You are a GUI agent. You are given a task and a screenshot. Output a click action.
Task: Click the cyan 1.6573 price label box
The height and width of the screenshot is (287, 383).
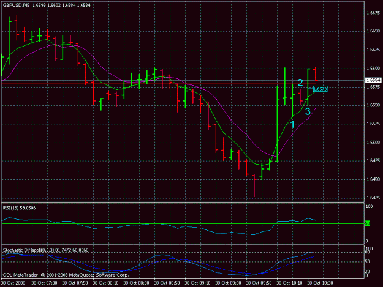(320, 89)
